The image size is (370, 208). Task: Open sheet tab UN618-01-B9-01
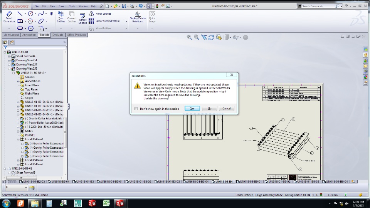tap(249, 181)
